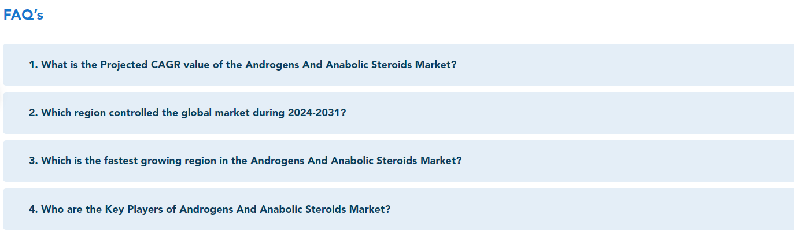Viewport: 794px width, 230px height.
Task: Click the FAQ's section heading
Action: click(23, 16)
